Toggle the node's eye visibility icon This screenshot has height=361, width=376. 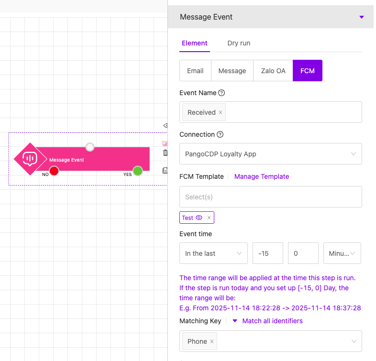[x=166, y=126]
